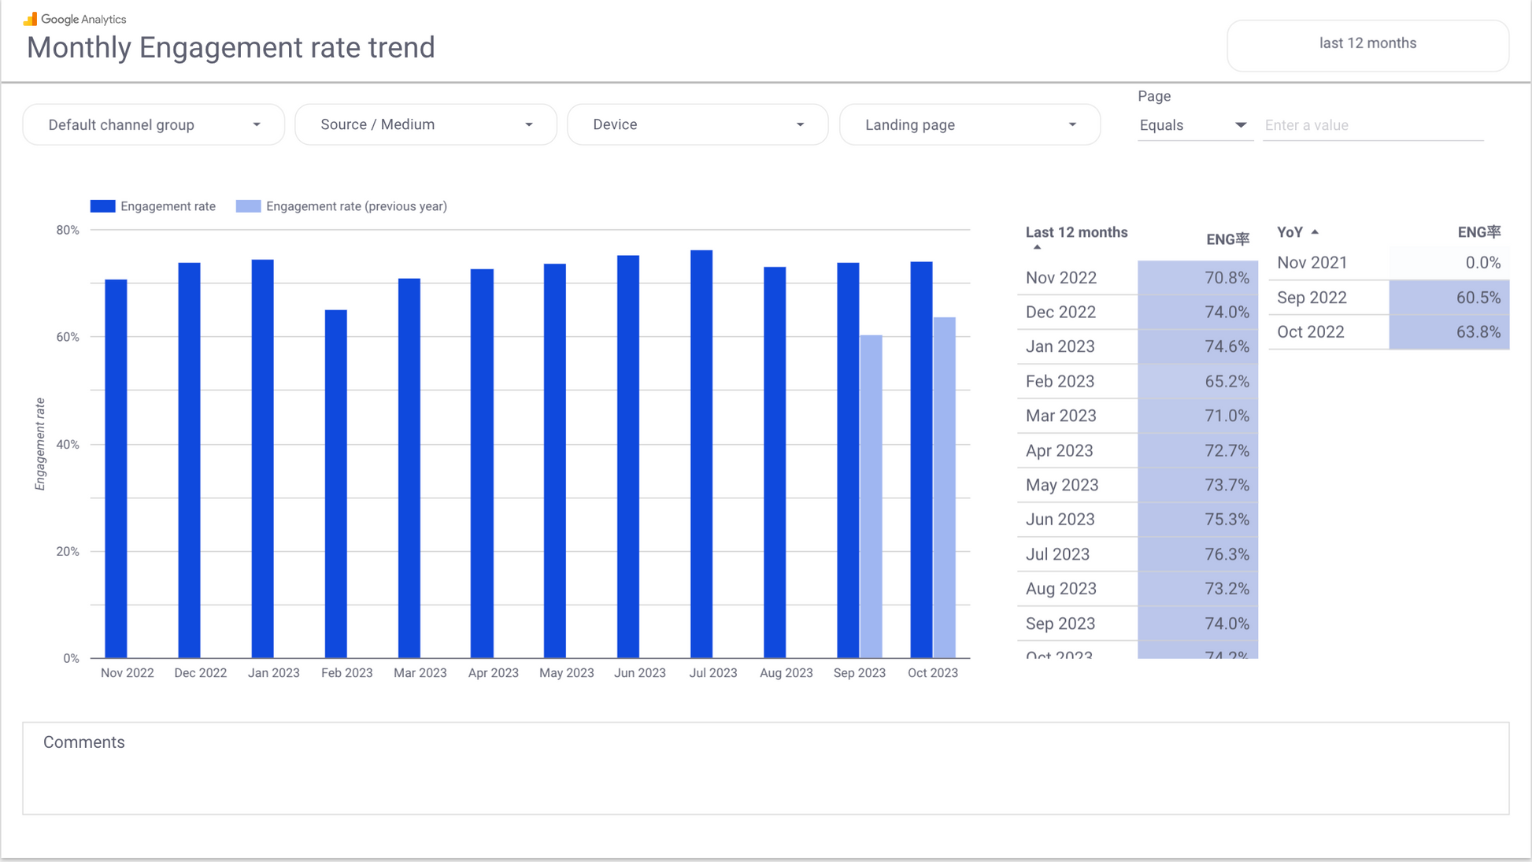This screenshot has height=862, width=1532.
Task: Click Oct 2023 previous year bar
Action: (x=944, y=486)
